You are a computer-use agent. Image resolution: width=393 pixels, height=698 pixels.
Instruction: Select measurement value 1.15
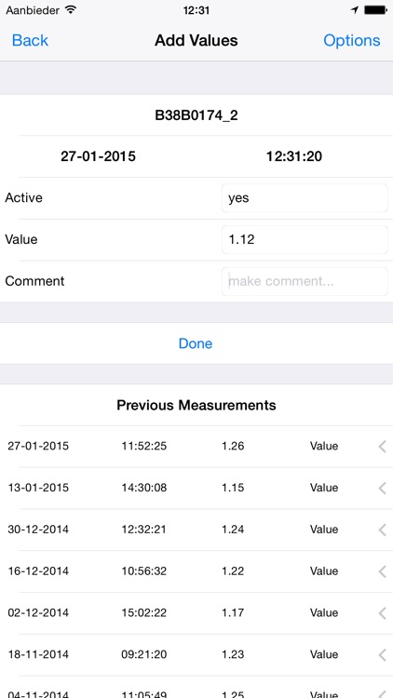tap(233, 488)
